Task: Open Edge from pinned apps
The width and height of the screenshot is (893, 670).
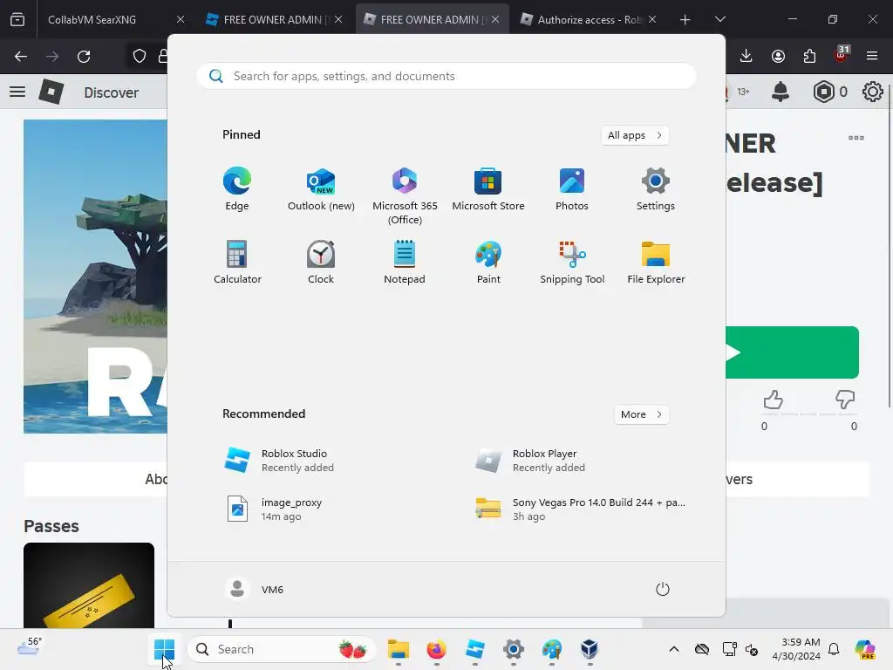Action: point(237,189)
